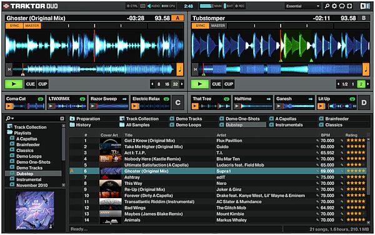Click the Track Collection favorite folder icon
The height and width of the screenshot is (235, 375).
(122, 119)
